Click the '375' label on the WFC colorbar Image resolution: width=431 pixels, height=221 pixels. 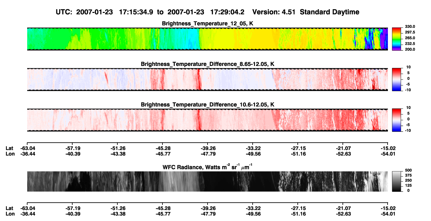click(408, 175)
